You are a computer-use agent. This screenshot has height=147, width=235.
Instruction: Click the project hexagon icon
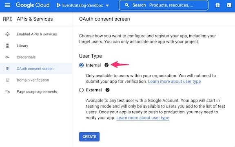(58, 6)
